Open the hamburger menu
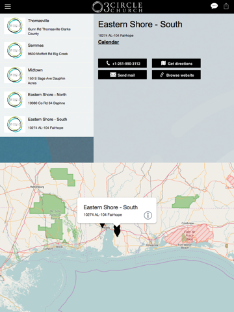234x312 pixels. pyautogui.click(x=8, y=6)
